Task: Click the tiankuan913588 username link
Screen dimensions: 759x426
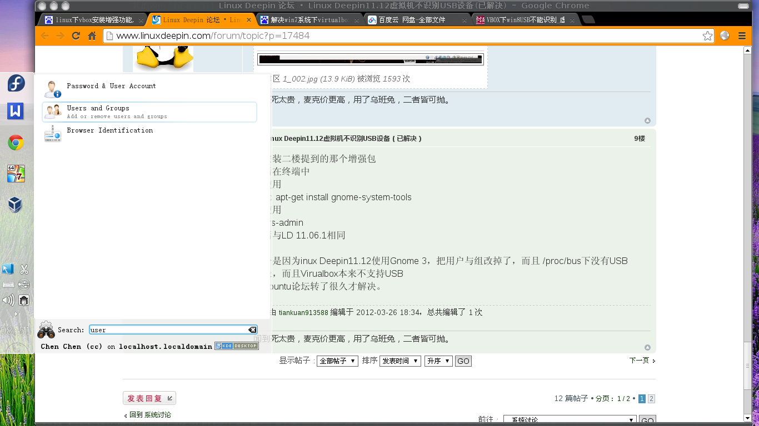Action: (x=303, y=313)
